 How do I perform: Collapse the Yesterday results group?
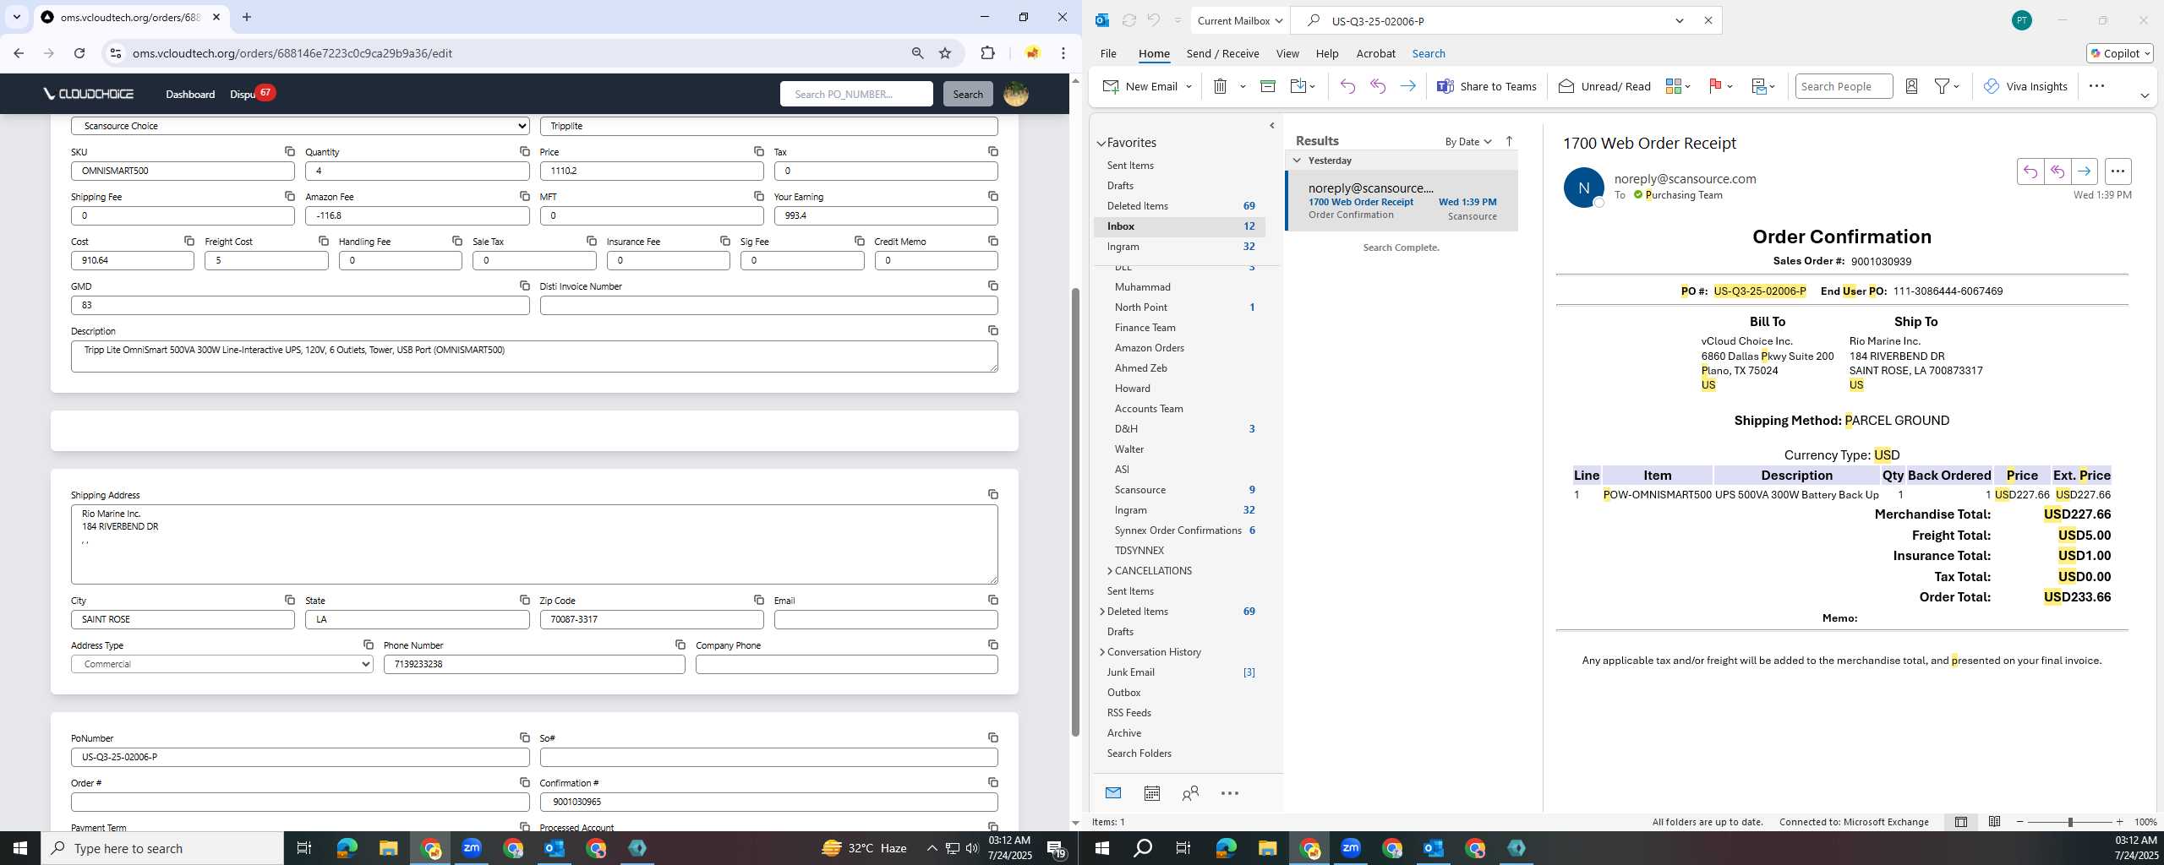1297,160
